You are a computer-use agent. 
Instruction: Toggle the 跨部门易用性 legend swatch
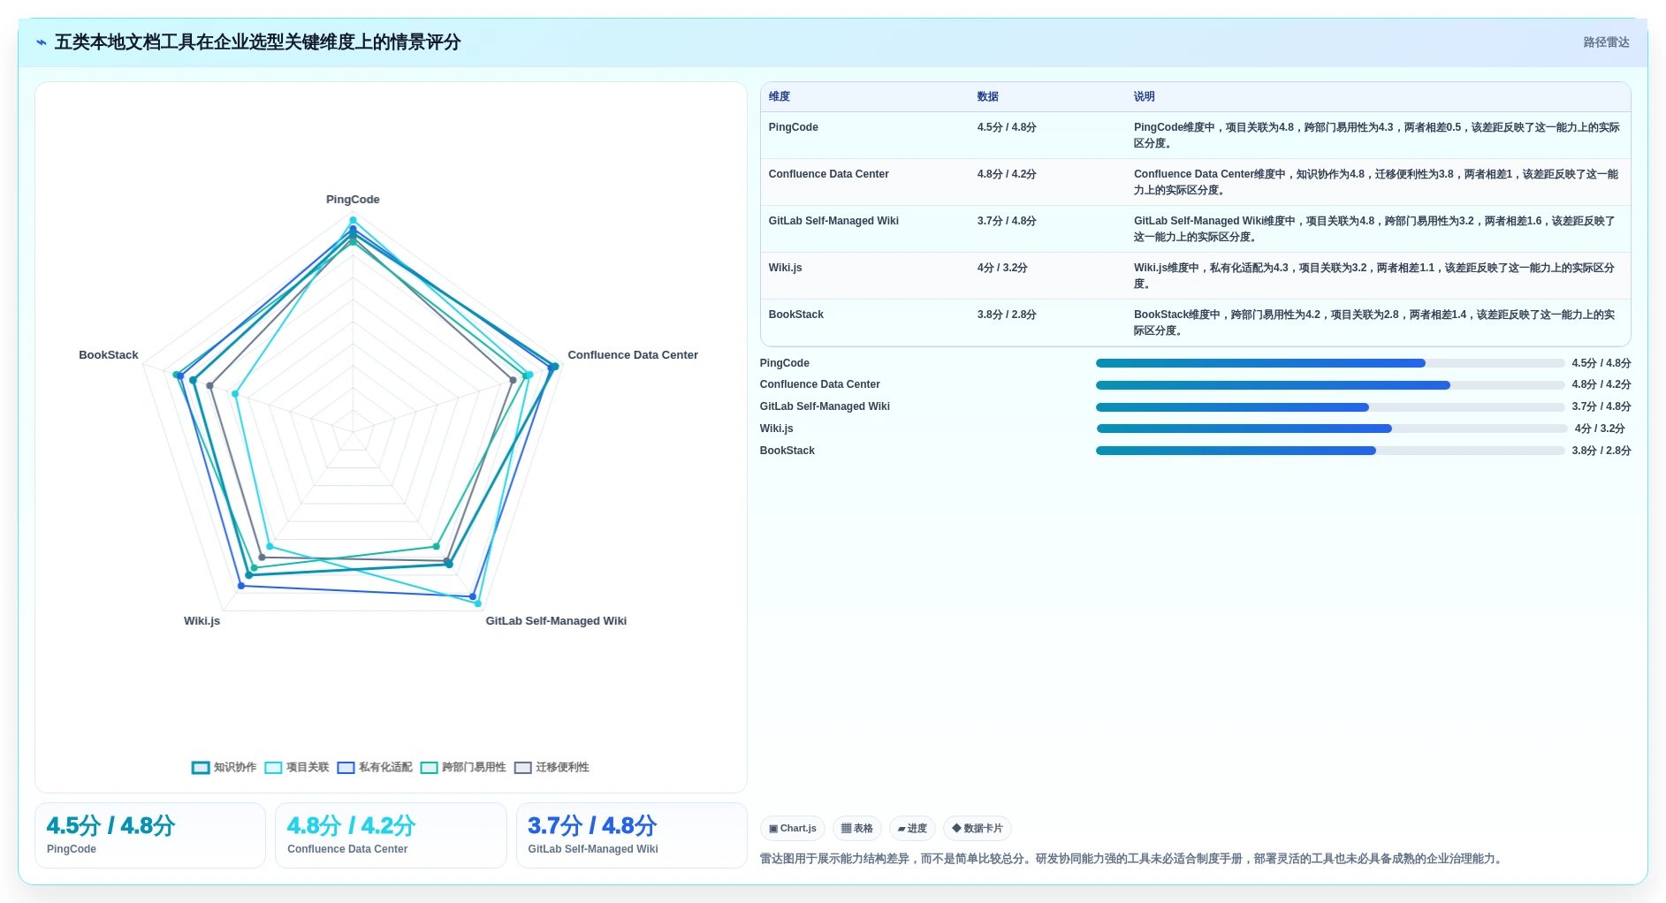coord(429,767)
